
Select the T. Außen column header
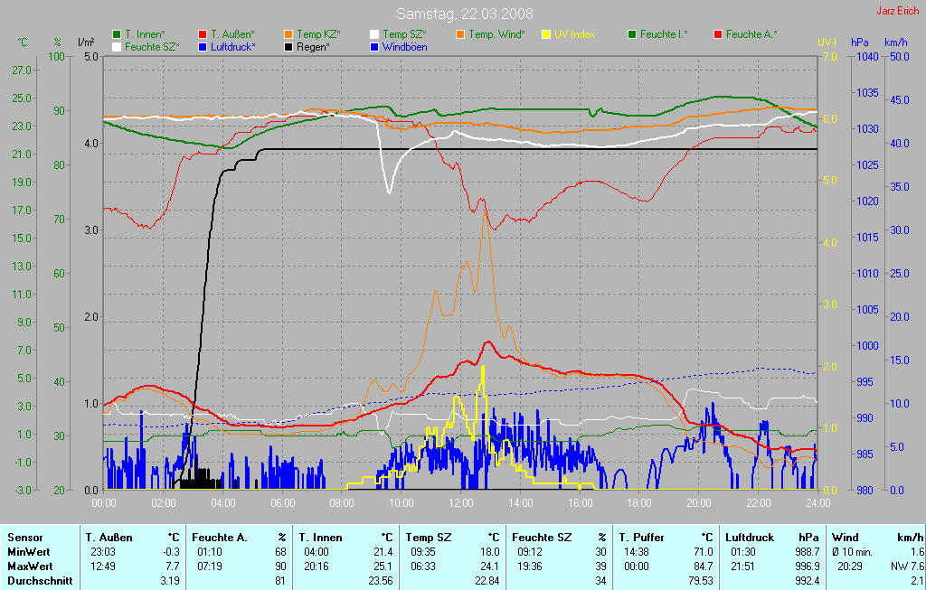click(x=108, y=537)
